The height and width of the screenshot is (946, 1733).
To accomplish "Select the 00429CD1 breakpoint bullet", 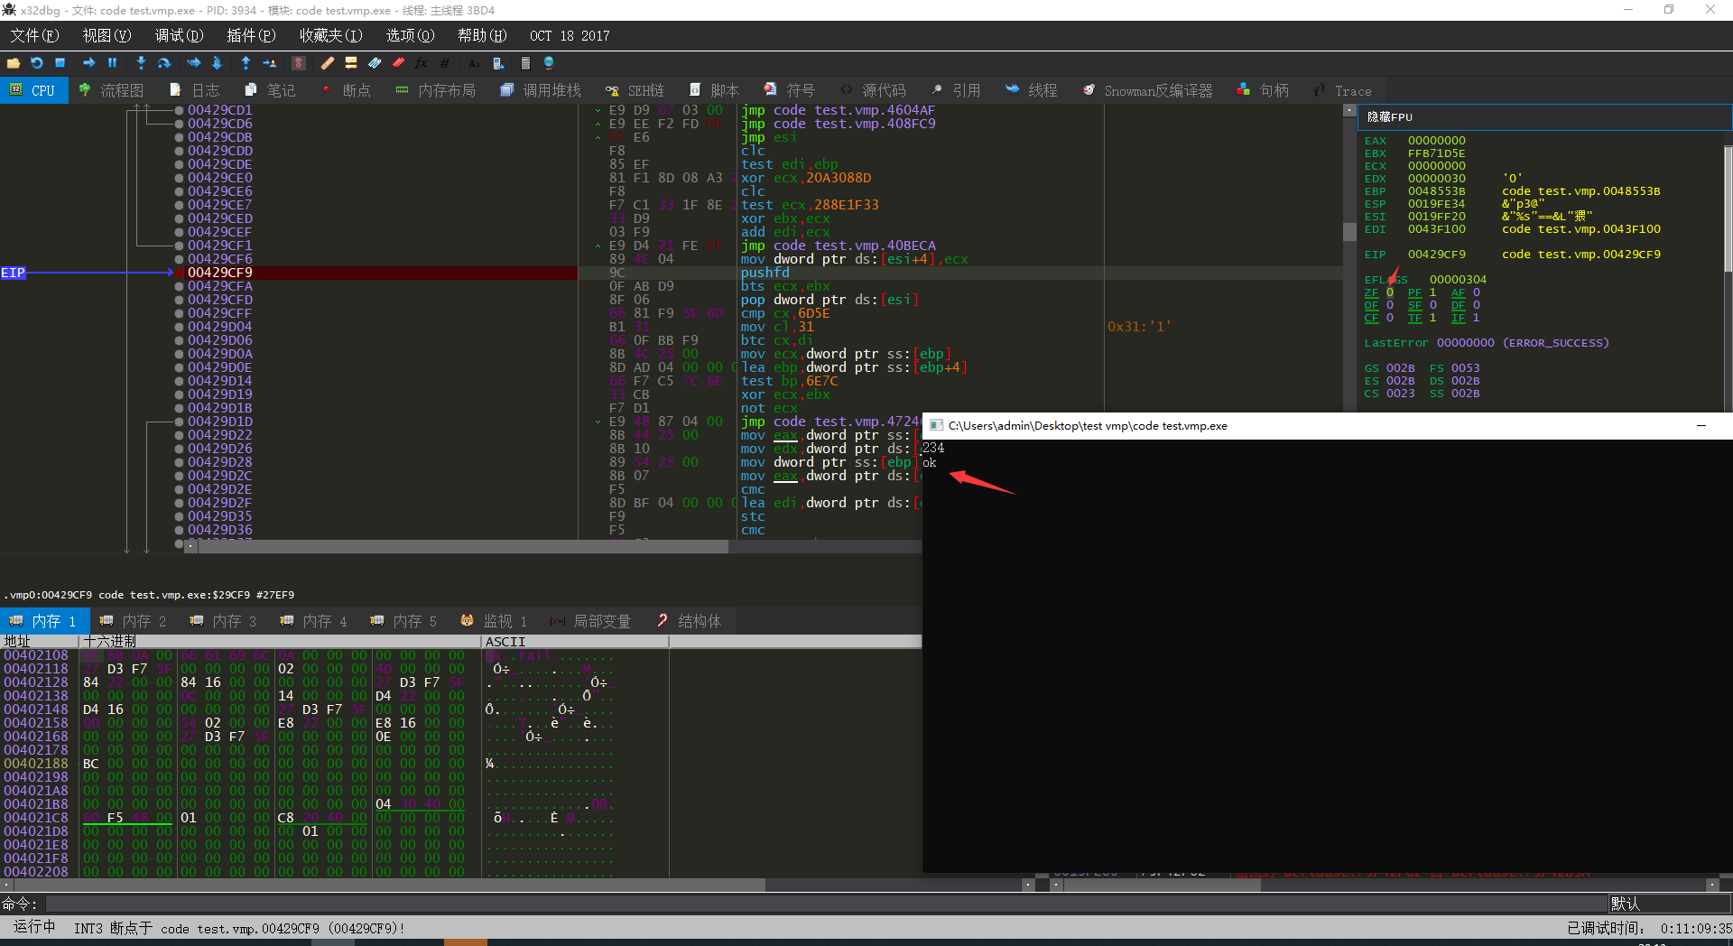I will click(179, 111).
